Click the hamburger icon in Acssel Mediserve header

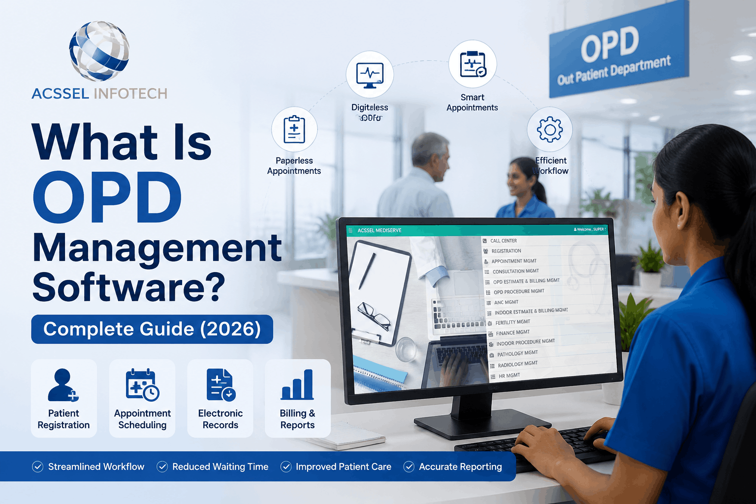click(350, 230)
